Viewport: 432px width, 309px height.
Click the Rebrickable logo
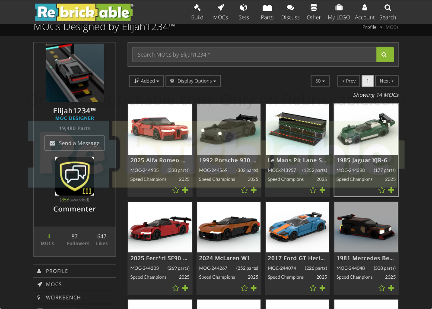(x=84, y=12)
